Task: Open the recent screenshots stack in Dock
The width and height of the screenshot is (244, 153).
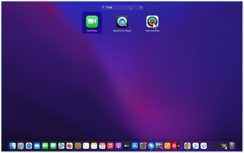Action: point(224,146)
